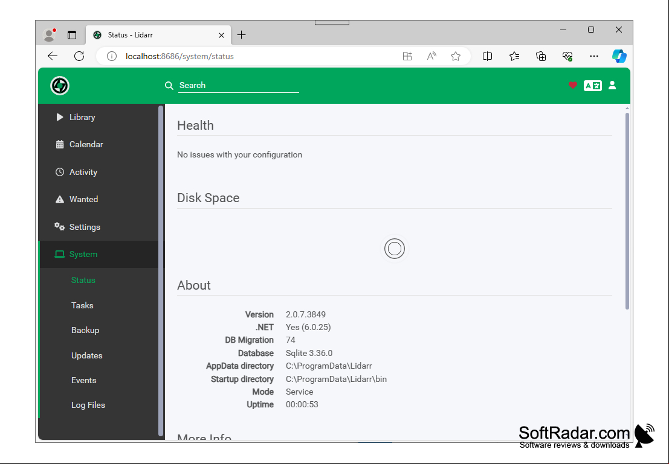The height and width of the screenshot is (464, 669).
Task: Click the Calendar icon in the sidebar
Action: coord(60,144)
